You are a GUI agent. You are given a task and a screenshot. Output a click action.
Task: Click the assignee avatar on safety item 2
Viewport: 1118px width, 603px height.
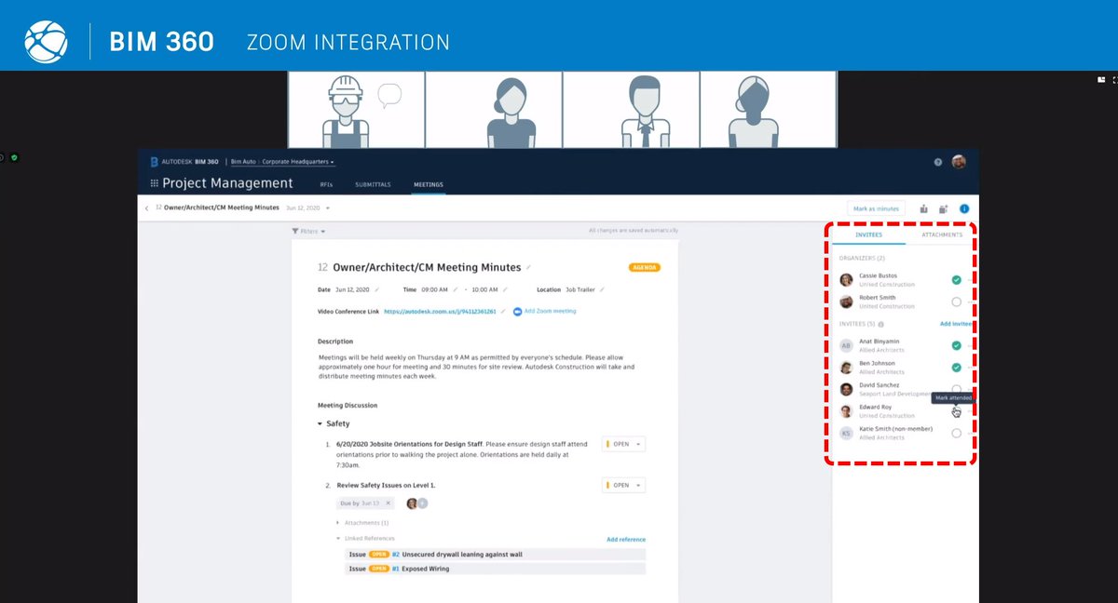[411, 503]
